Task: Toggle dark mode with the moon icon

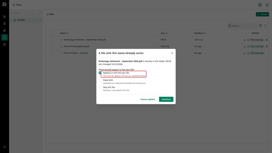Action: (267, 5)
